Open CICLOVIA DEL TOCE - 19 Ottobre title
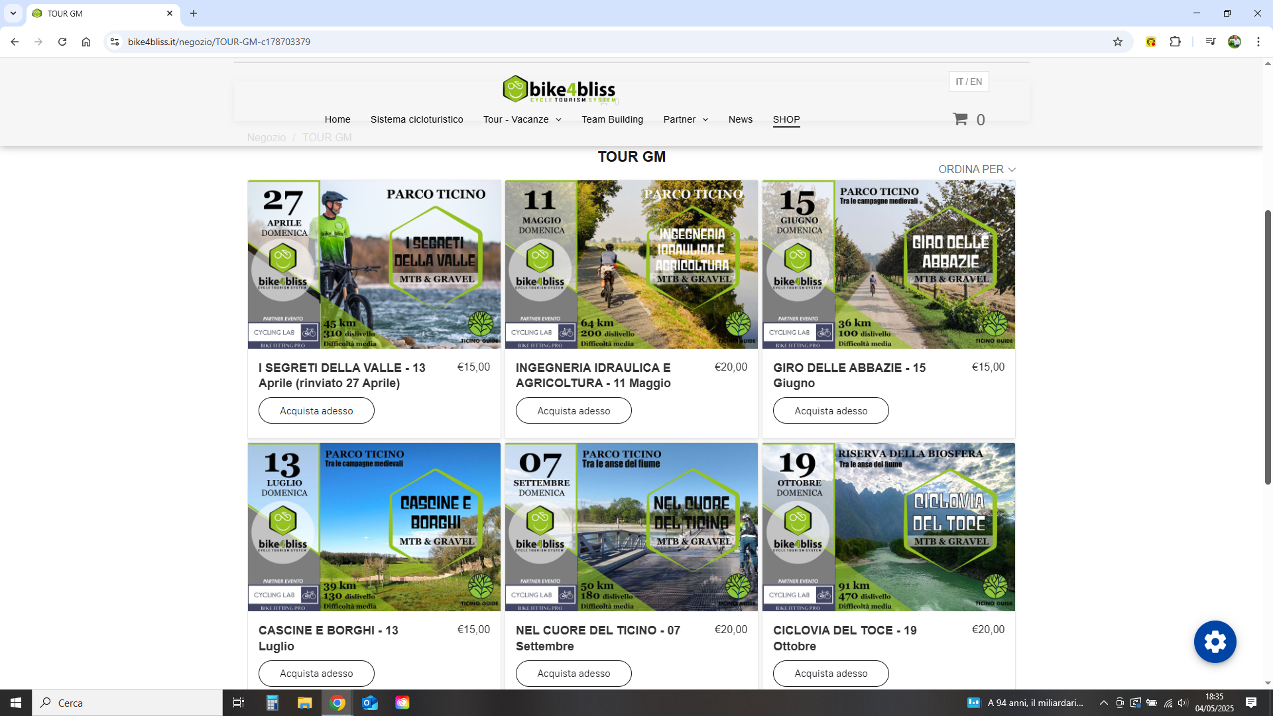The width and height of the screenshot is (1273, 716). (845, 638)
